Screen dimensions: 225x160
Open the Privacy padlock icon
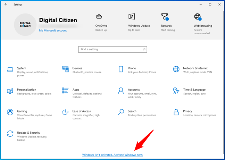176,112
